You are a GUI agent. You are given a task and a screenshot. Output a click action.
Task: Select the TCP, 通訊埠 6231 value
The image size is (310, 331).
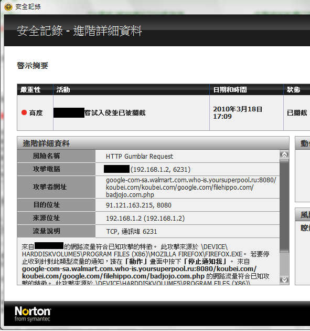click(132, 232)
